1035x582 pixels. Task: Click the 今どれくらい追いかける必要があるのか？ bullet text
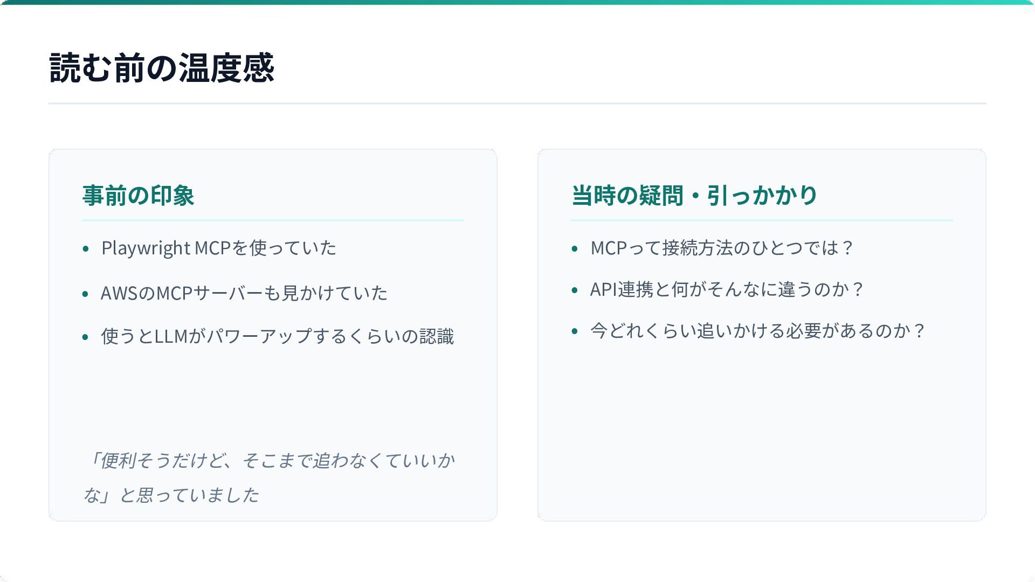[757, 330]
